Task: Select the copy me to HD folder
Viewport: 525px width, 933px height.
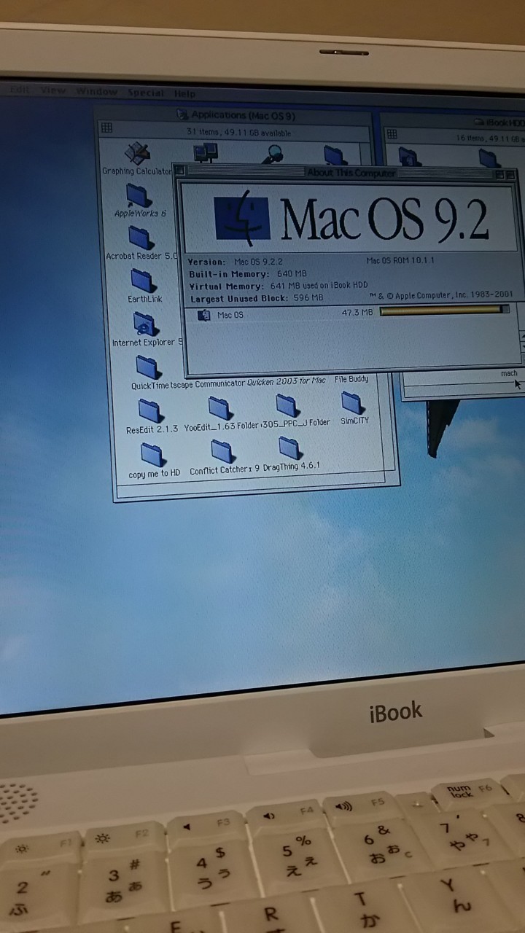Action: (153, 455)
